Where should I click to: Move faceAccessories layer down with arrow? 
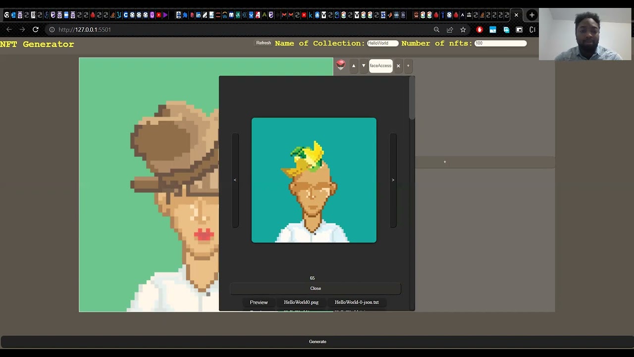[x=364, y=65]
